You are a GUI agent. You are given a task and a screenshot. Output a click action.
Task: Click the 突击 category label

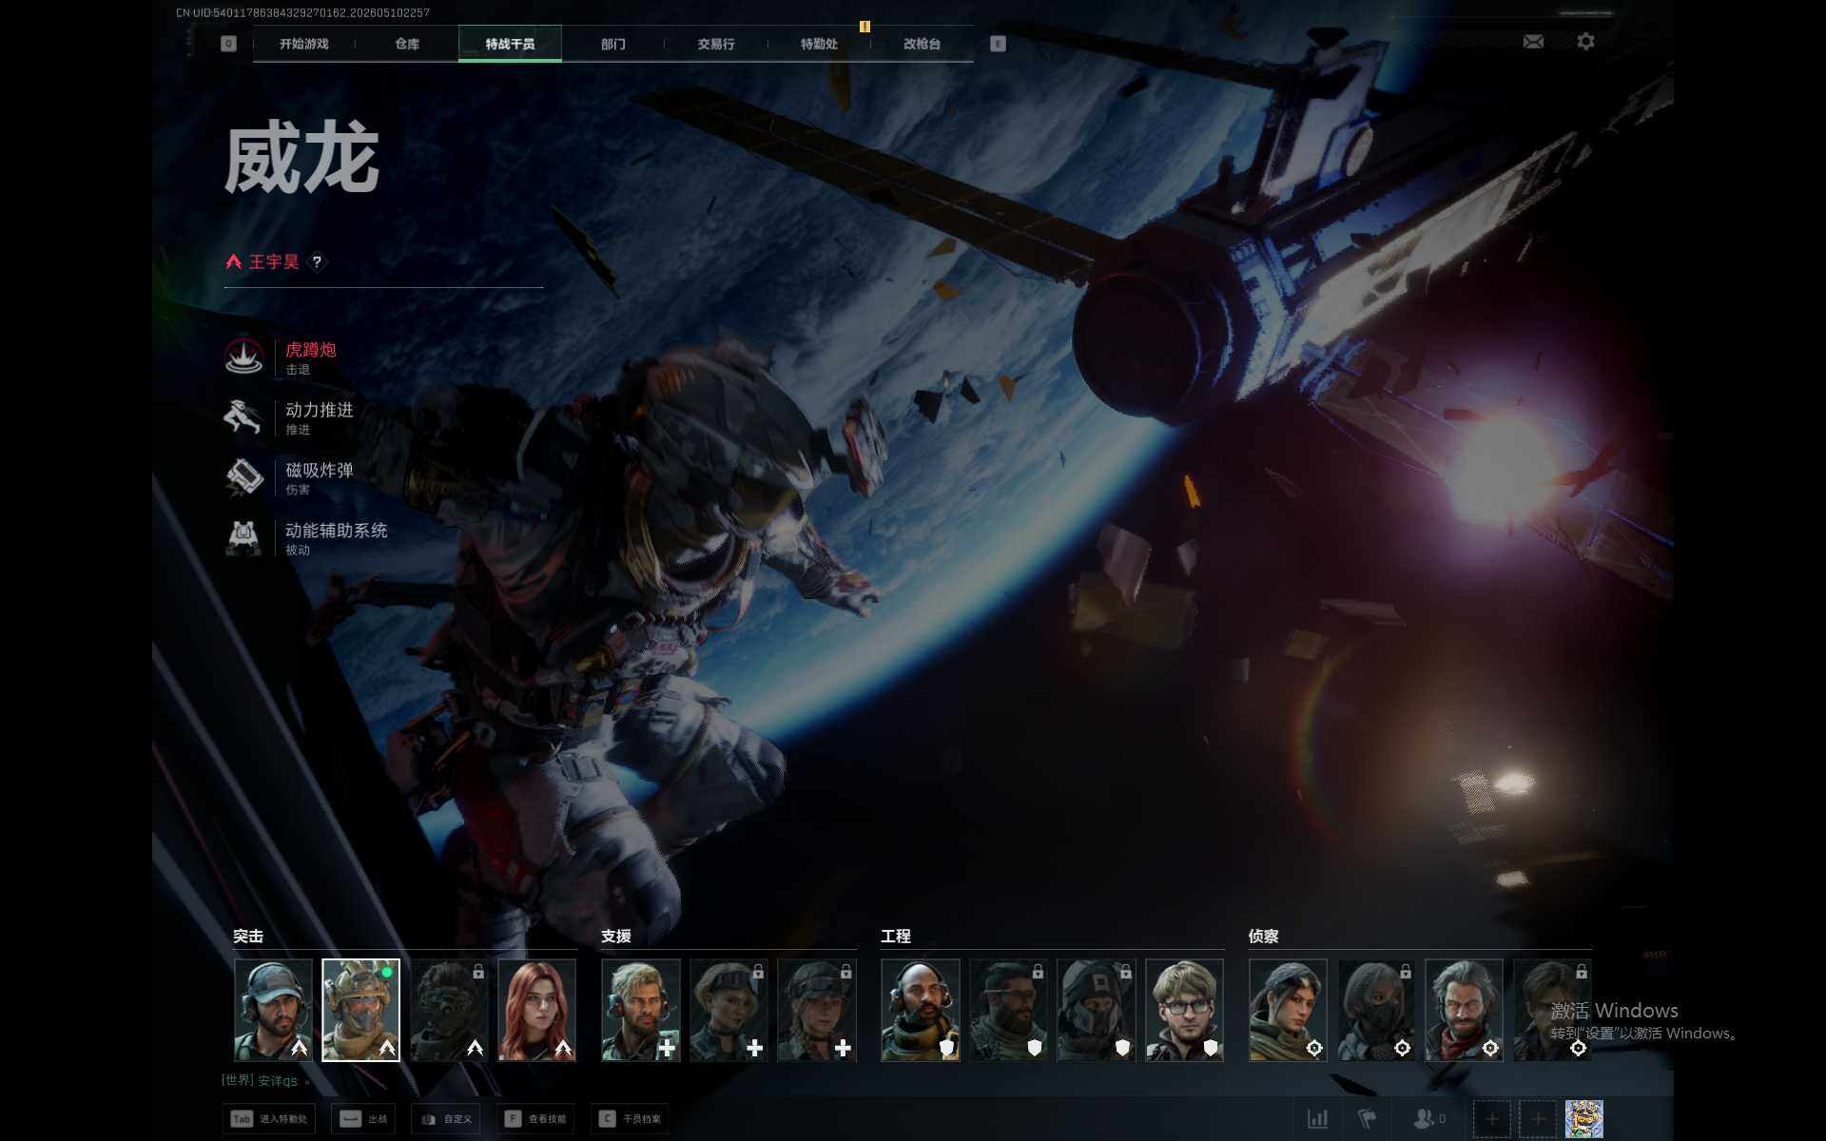click(x=248, y=937)
